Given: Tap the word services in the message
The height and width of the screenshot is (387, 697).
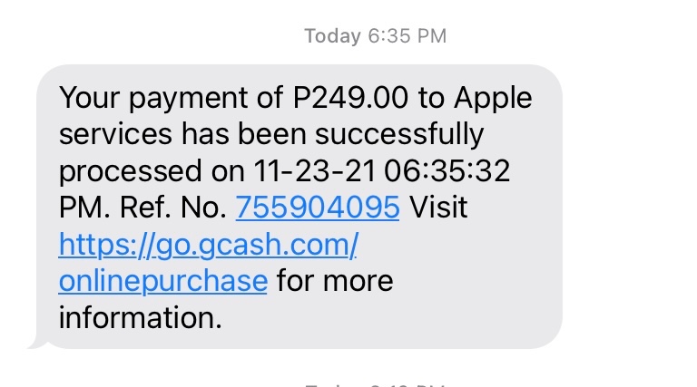Looking at the screenshot, I should pyautogui.click(x=115, y=134).
